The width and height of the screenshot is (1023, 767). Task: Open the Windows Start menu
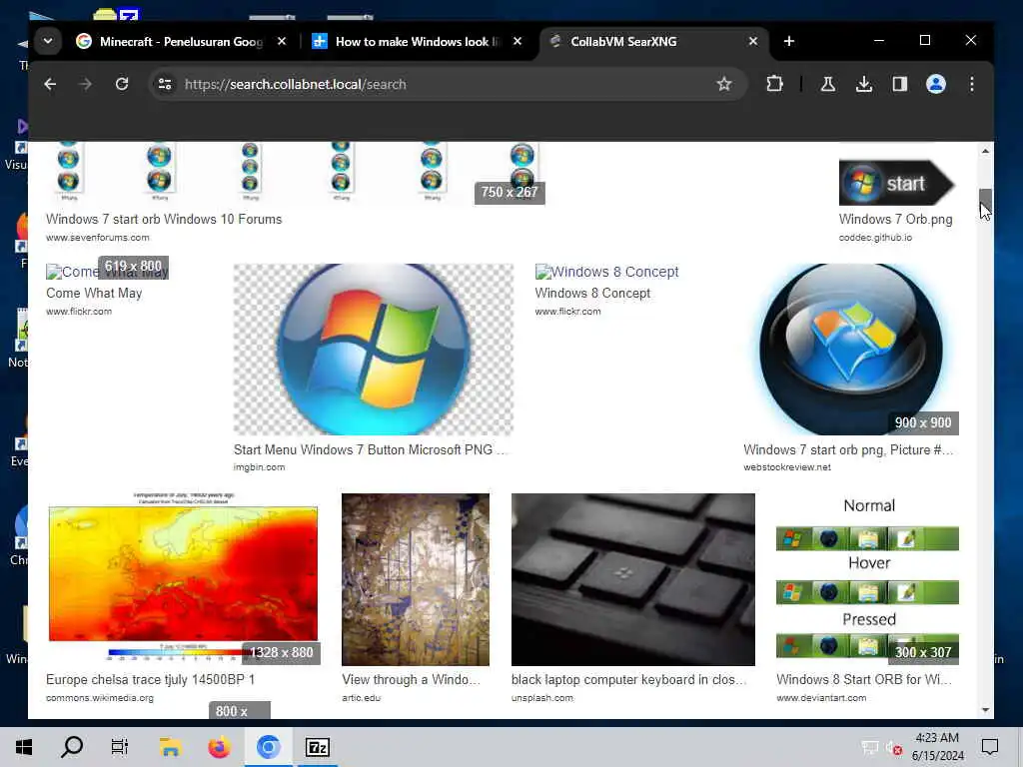point(24,747)
